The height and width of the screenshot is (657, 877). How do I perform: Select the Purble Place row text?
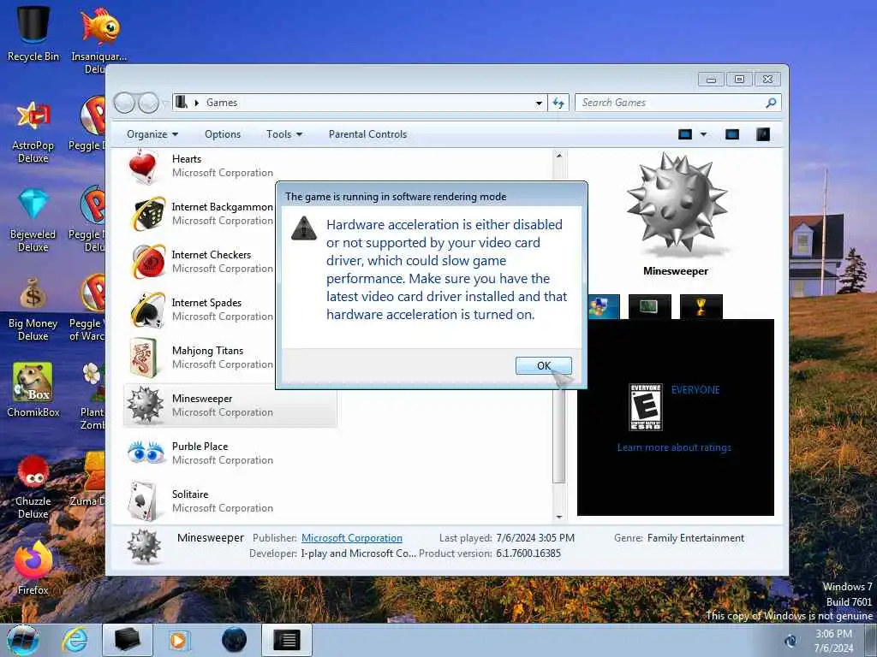[223, 453]
